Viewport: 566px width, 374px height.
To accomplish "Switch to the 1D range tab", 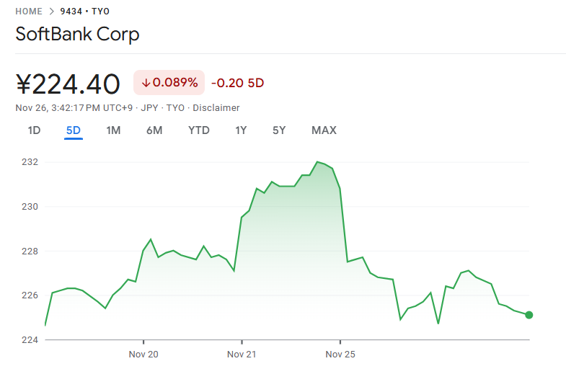I will coord(34,130).
